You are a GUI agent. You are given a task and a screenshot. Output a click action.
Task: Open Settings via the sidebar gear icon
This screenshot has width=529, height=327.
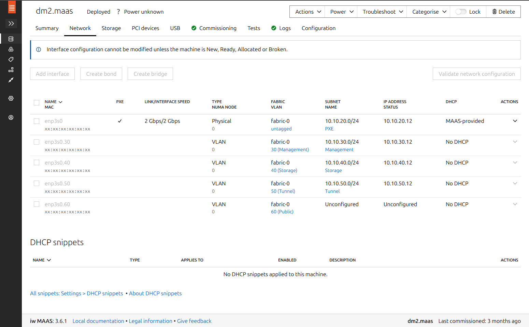point(11,98)
